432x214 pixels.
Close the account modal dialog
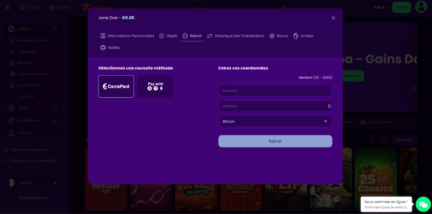(333, 18)
